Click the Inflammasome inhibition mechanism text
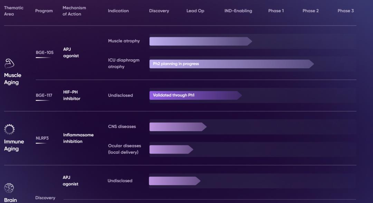The width and height of the screenshot is (373, 203). coord(78,138)
